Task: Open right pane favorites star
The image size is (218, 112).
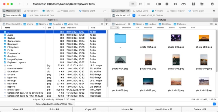Action: 216,24
